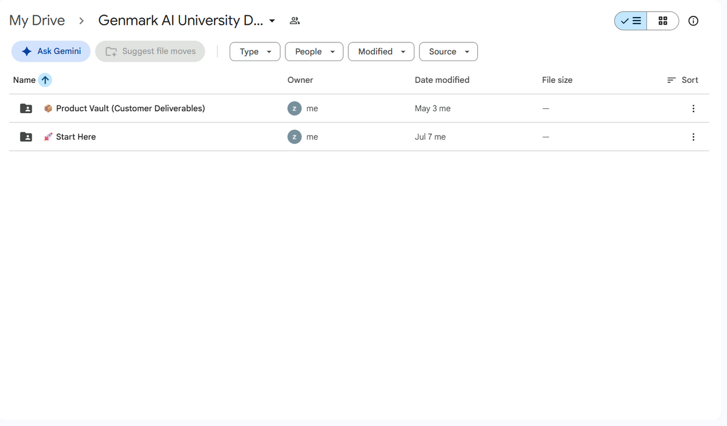This screenshot has height=426, width=727.
Task: Click the shared people icon beside the folder name
Action: coord(294,21)
